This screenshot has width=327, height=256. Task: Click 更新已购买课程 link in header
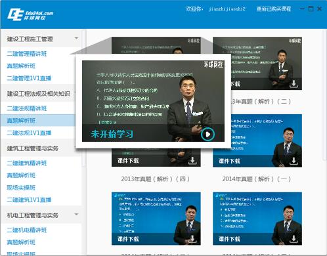(274, 9)
